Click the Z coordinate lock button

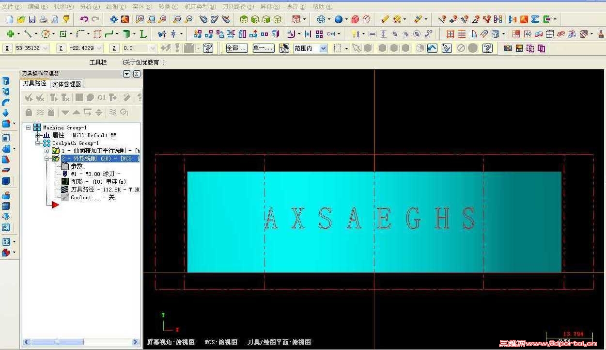tap(114, 48)
